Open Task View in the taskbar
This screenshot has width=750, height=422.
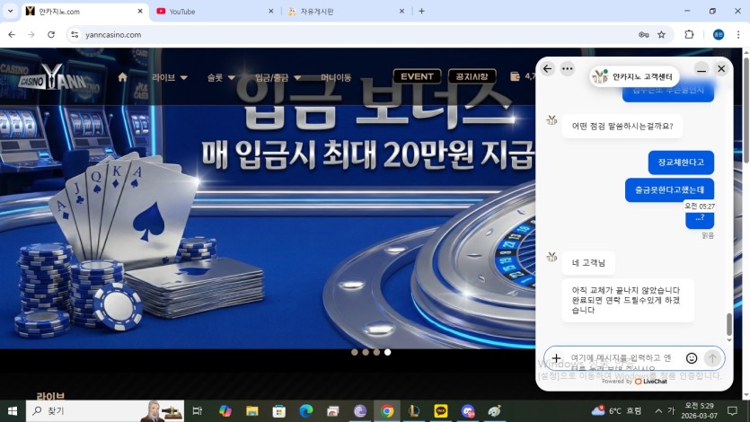(x=197, y=411)
